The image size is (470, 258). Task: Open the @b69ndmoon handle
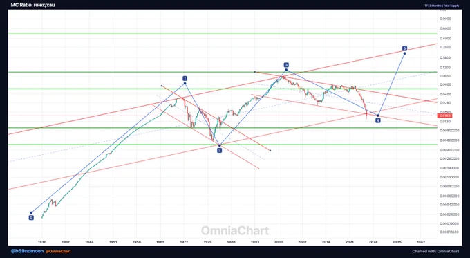click(27, 251)
